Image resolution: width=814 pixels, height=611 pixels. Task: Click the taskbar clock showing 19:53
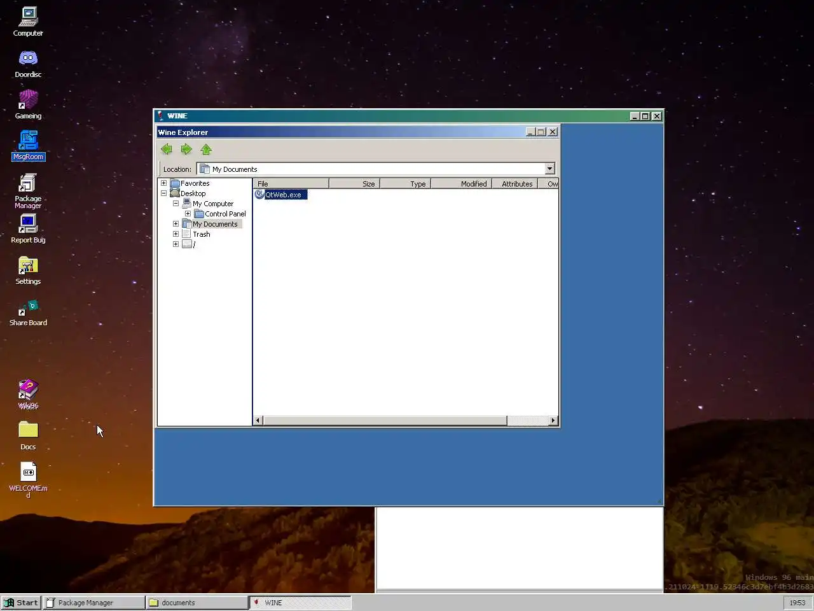pyautogui.click(x=797, y=602)
